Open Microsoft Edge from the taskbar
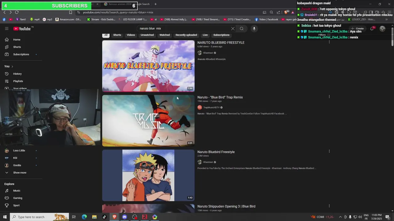The image size is (394, 221). 84,217
